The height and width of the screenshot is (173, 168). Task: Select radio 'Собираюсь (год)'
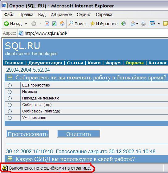pos(10,105)
